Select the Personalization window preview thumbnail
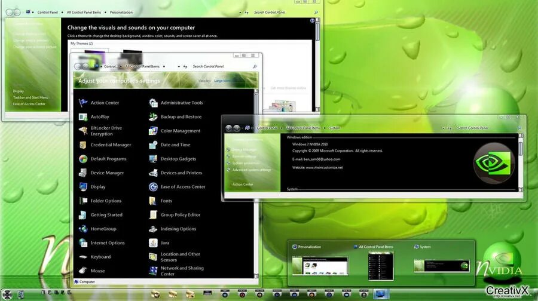This screenshot has width=538, height=301. click(320, 265)
